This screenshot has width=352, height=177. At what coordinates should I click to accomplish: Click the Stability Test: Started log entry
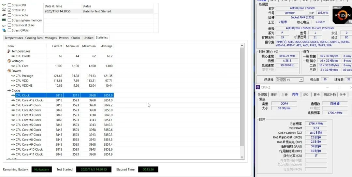click(98, 11)
